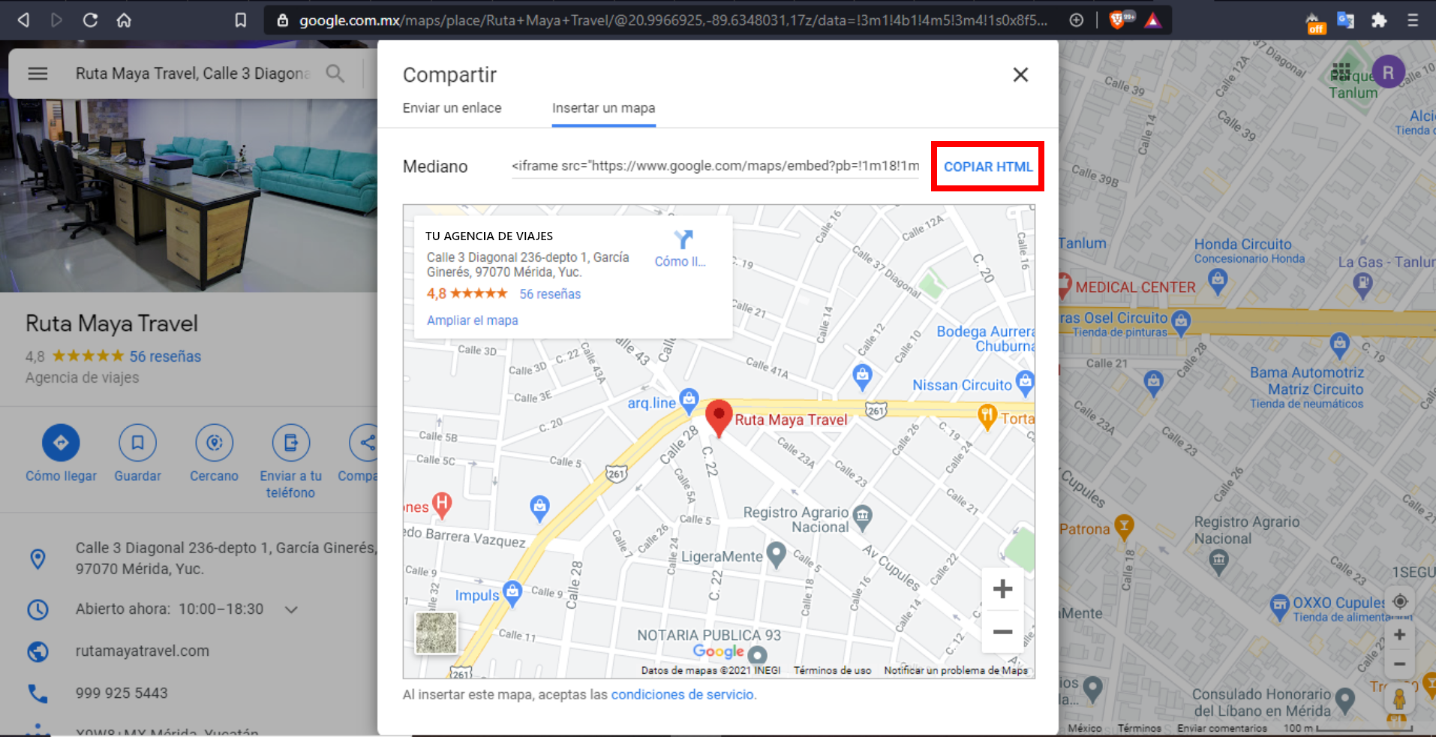Image resolution: width=1436 pixels, height=737 pixels.
Task: Open browser extensions puzzle icon
Action: [1378, 20]
